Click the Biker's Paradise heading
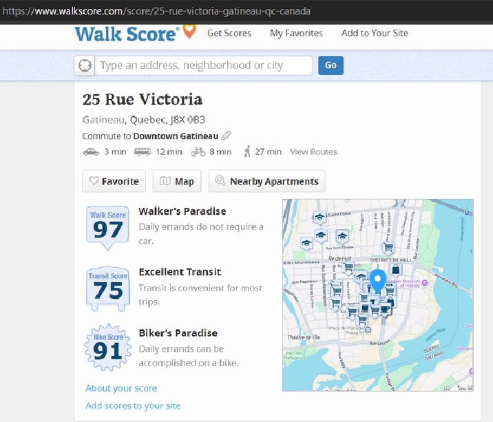 pos(178,333)
